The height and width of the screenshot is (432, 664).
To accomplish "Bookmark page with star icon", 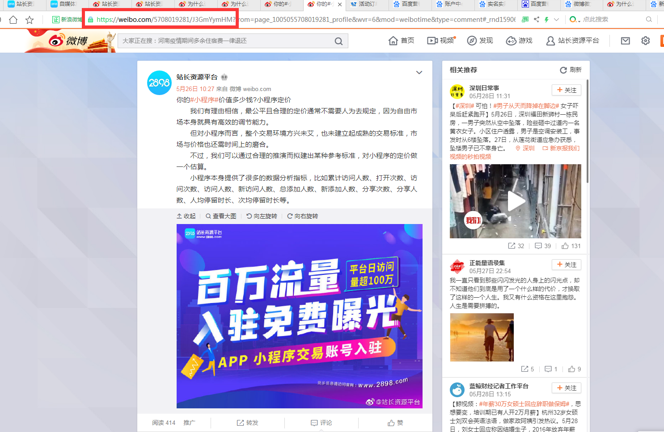I will 30,20.
